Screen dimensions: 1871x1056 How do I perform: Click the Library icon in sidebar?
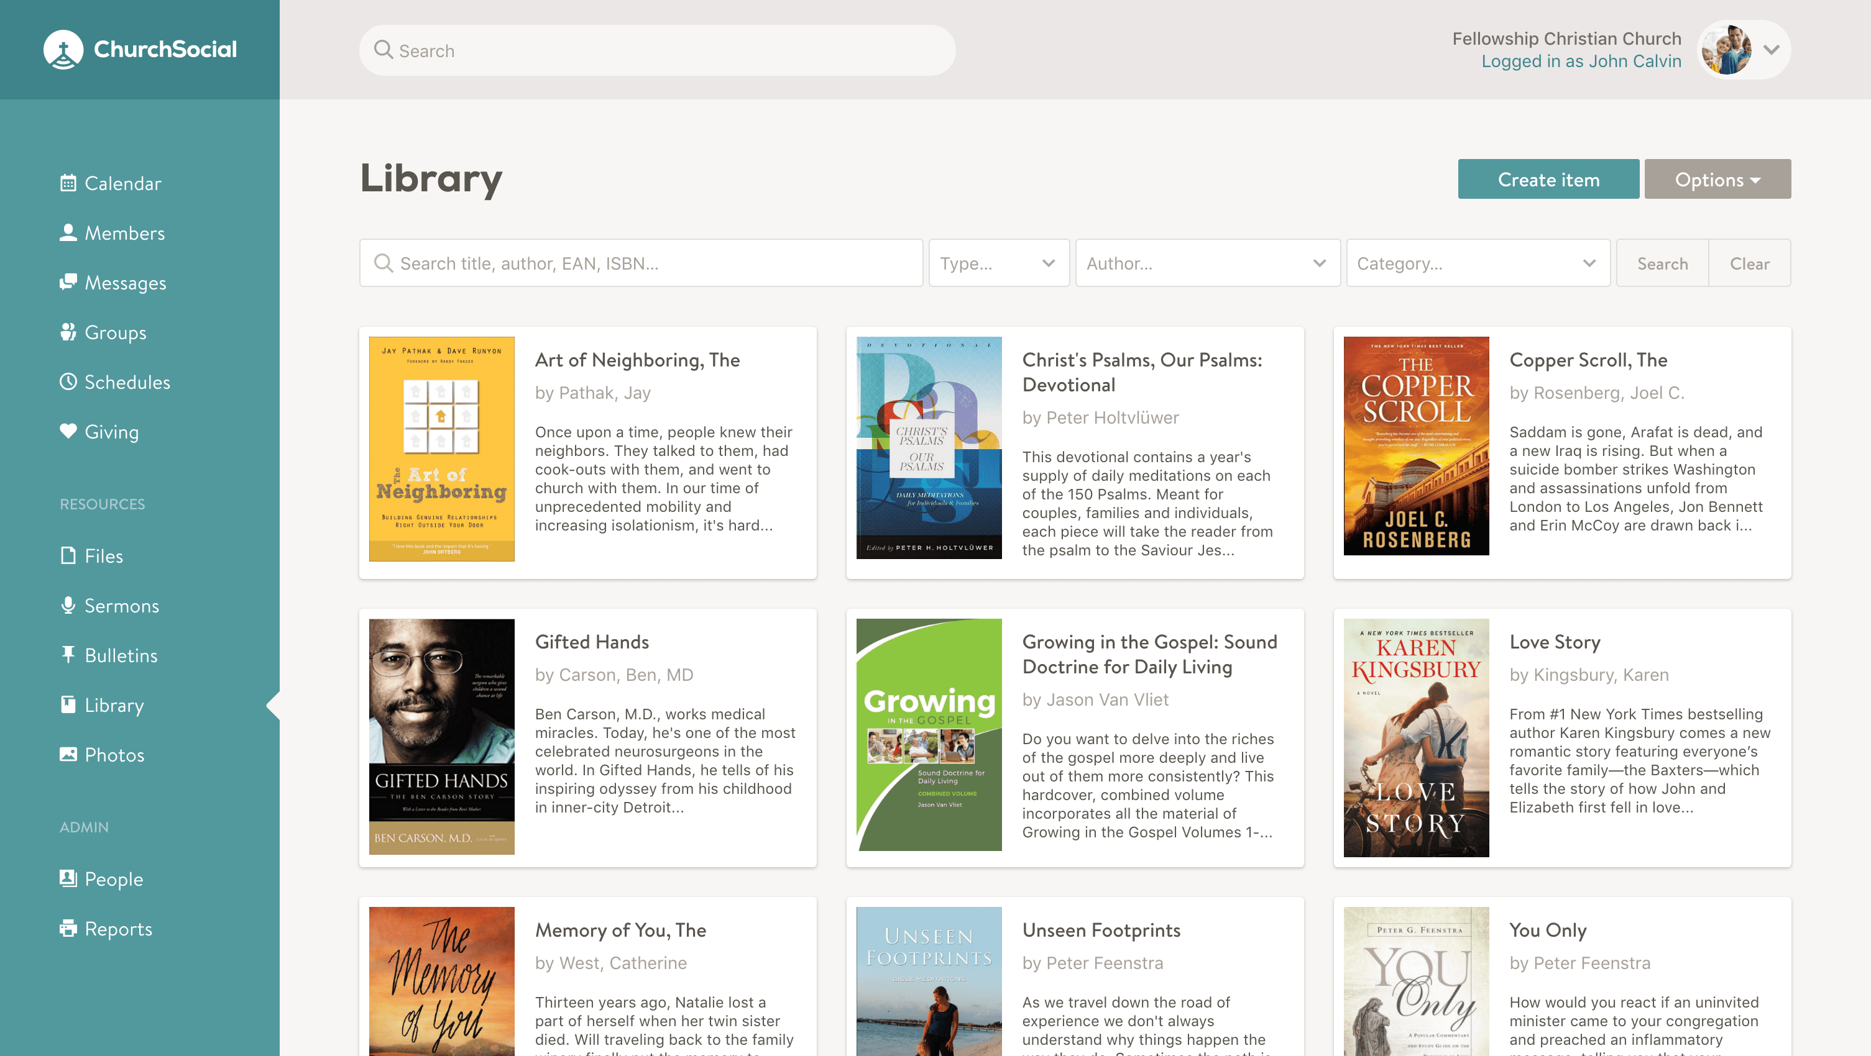pyautogui.click(x=67, y=704)
